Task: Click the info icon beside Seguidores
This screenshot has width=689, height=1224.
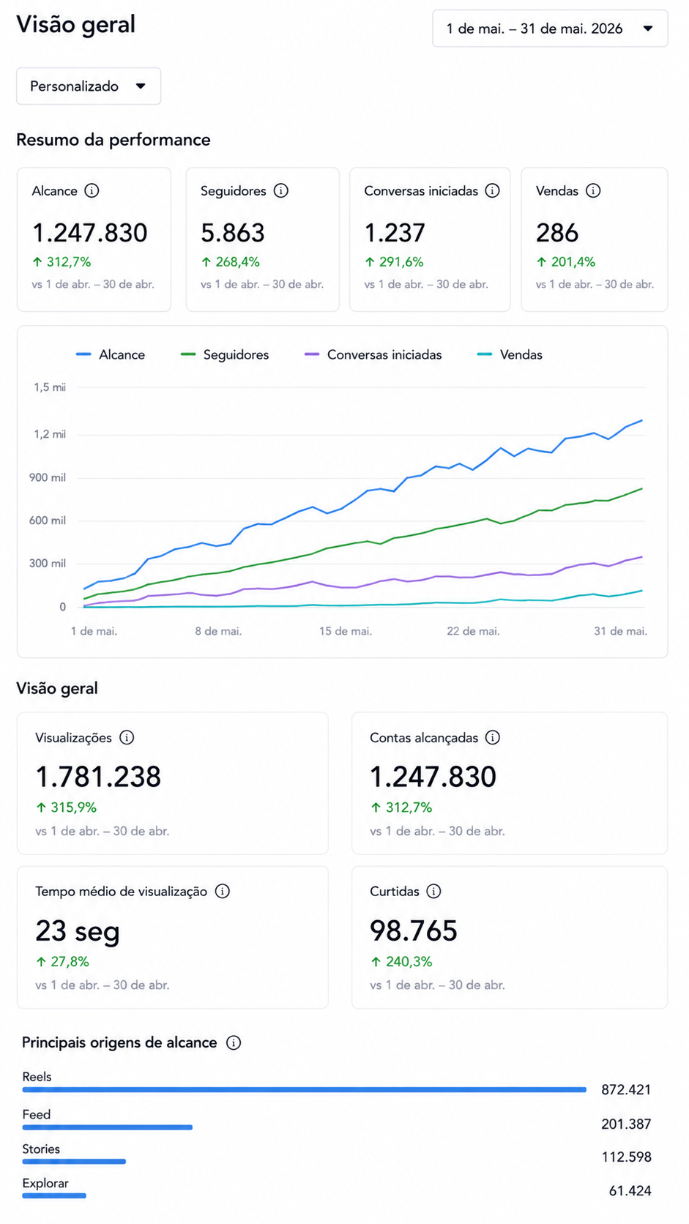Action: click(281, 191)
